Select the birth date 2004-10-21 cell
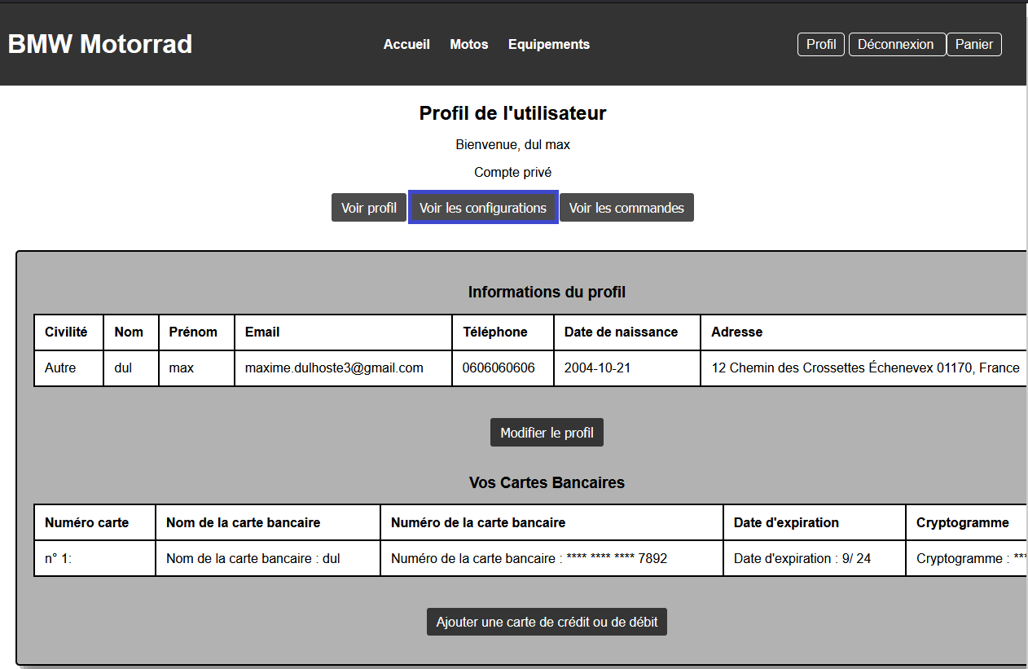The image size is (1028, 669). (x=597, y=368)
